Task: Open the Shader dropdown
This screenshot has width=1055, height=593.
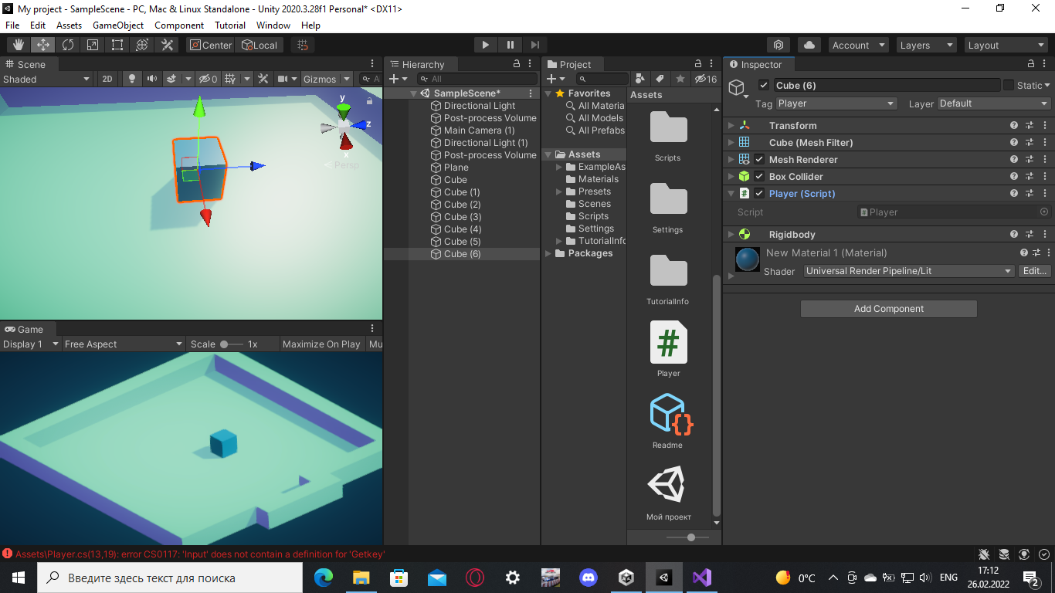Action: pyautogui.click(x=909, y=271)
